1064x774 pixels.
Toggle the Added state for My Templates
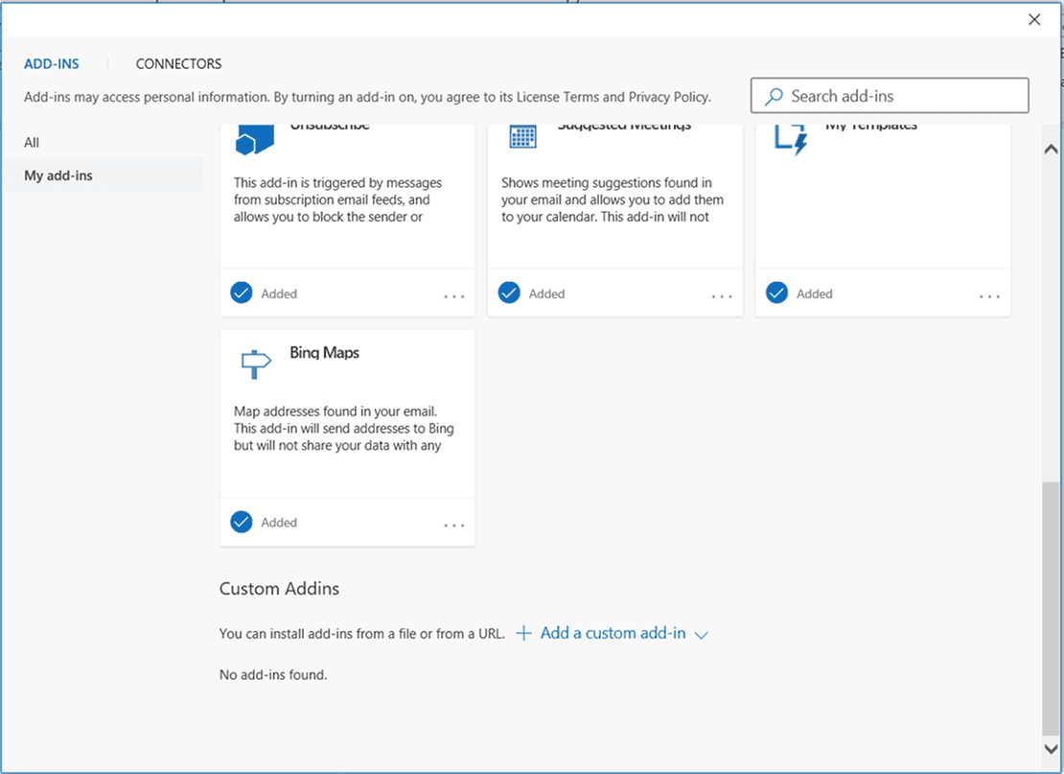[775, 293]
